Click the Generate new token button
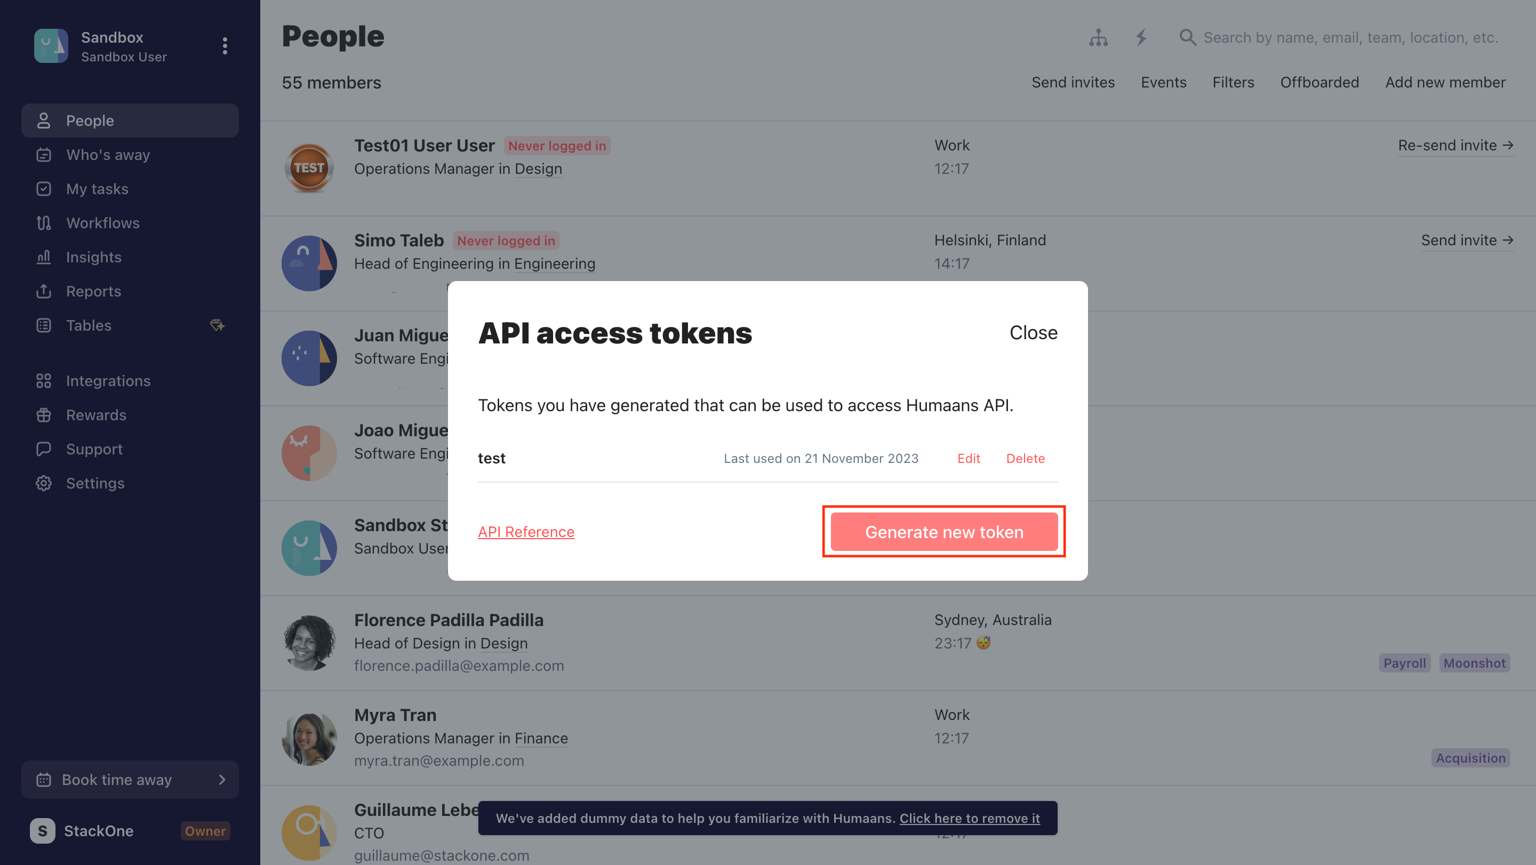The image size is (1536, 865). (944, 532)
